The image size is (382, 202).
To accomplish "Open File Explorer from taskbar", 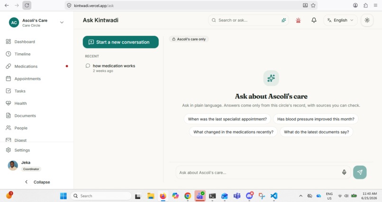I will tap(151, 196).
